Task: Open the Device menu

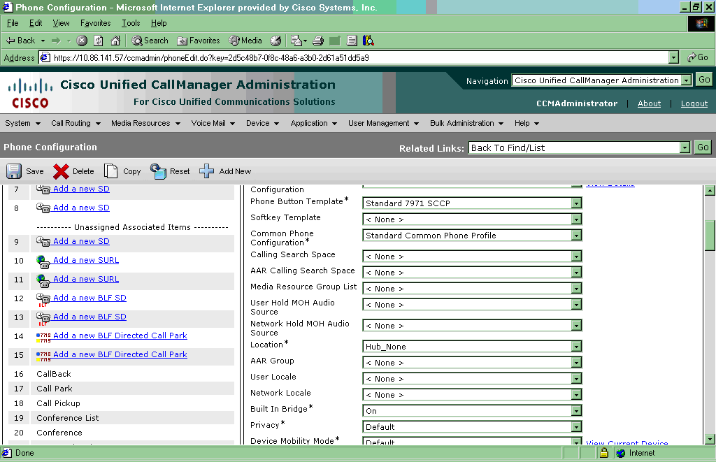Action: (262, 123)
